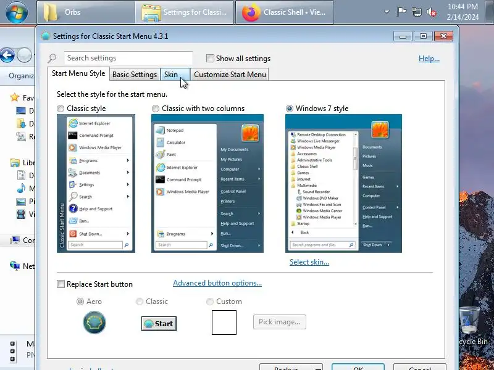Focus the Search settings field

pyautogui.click(x=128, y=58)
